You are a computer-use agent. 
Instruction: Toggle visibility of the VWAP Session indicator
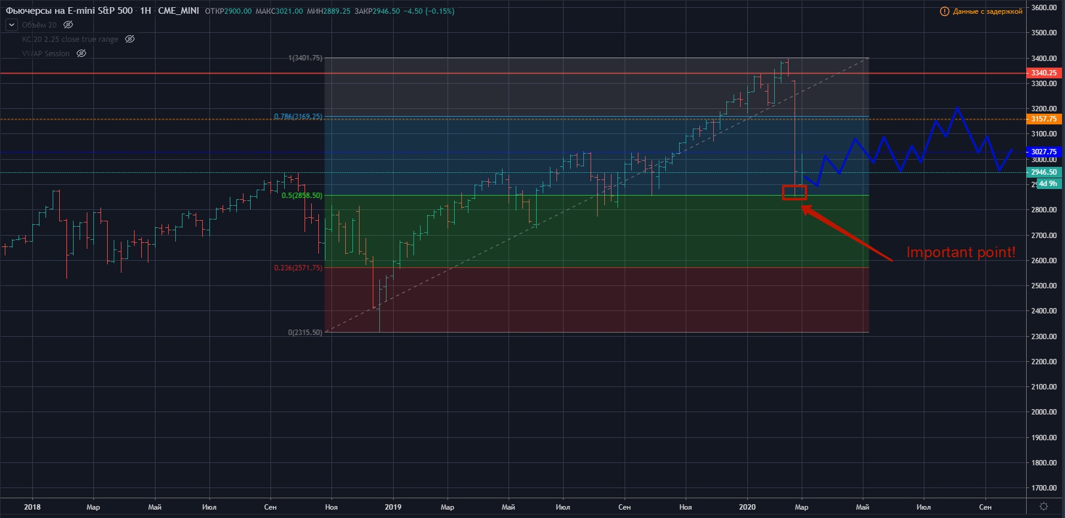tap(81, 54)
